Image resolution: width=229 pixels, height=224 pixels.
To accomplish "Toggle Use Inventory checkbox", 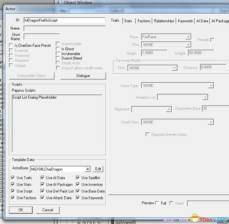I will tap(78, 185).
